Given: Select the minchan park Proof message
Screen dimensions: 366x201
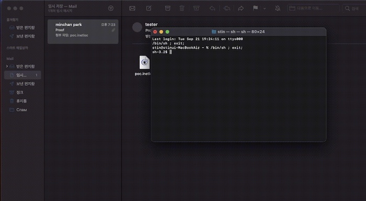Looking at the screenshot, I should (x=83, y=31).
